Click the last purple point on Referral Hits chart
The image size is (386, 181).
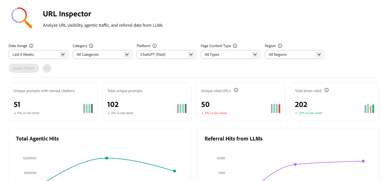(363, 161)
